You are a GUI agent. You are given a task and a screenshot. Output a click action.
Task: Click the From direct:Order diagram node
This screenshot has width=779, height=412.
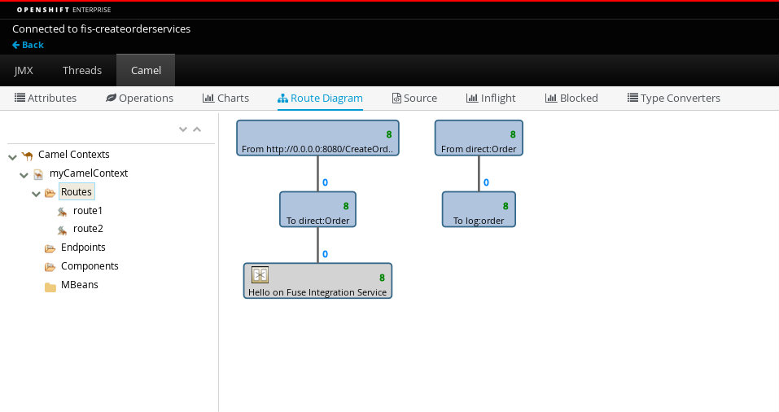click(x=479, y=138)
